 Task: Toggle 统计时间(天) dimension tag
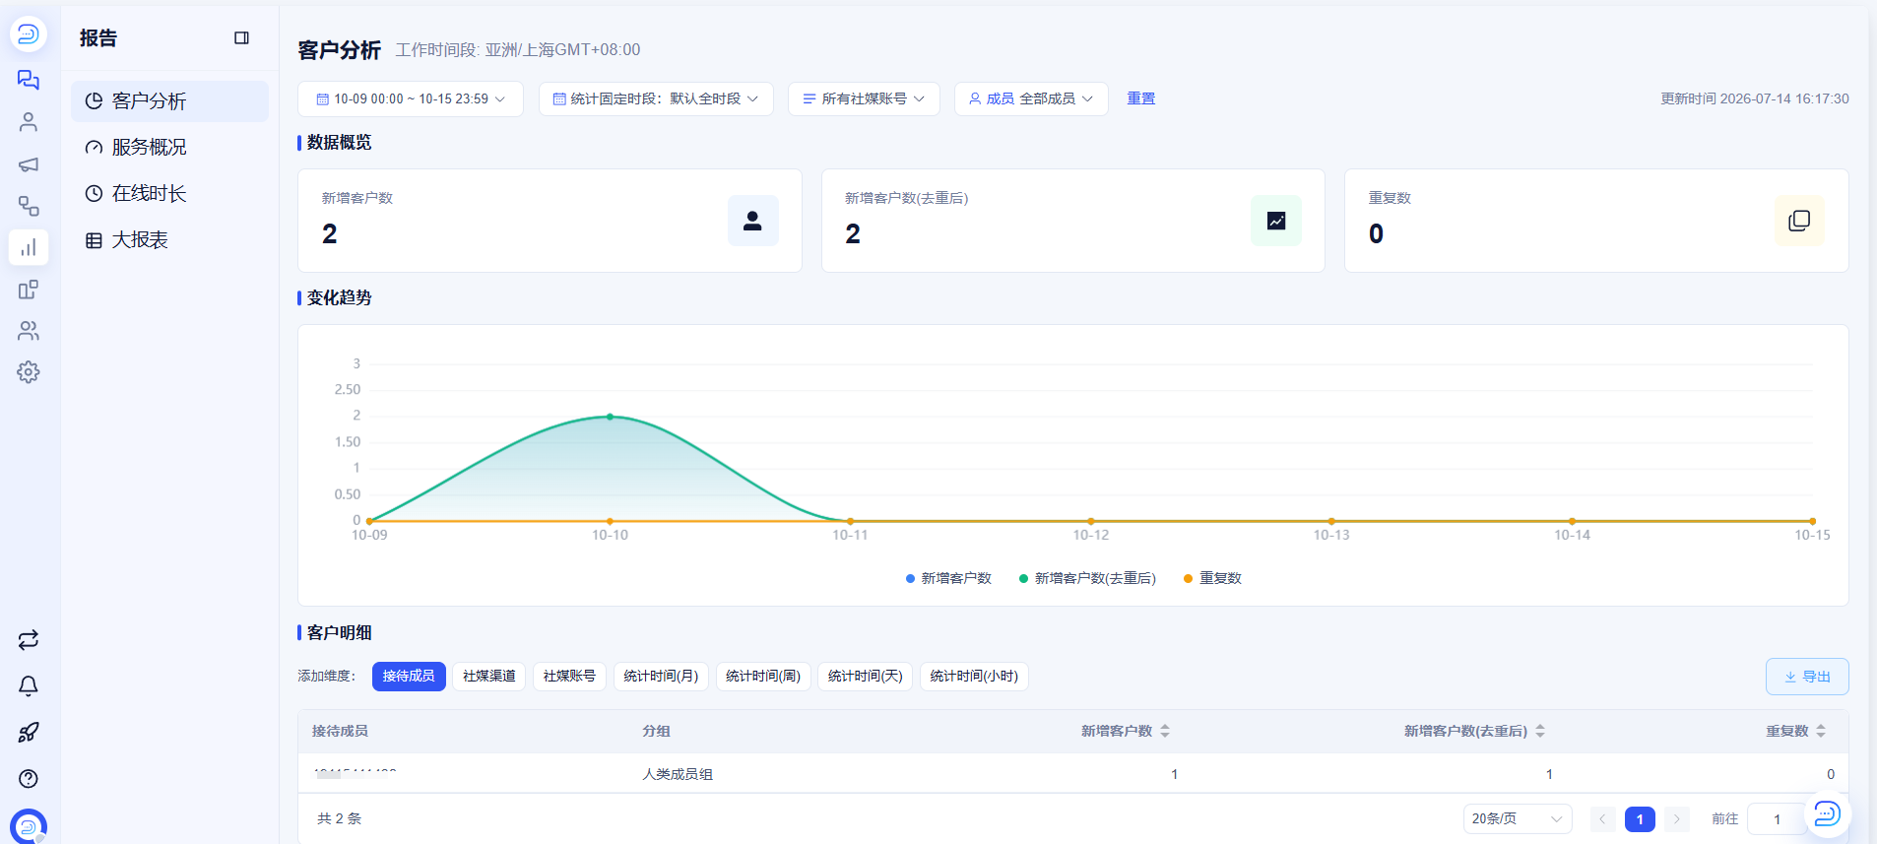866,677
